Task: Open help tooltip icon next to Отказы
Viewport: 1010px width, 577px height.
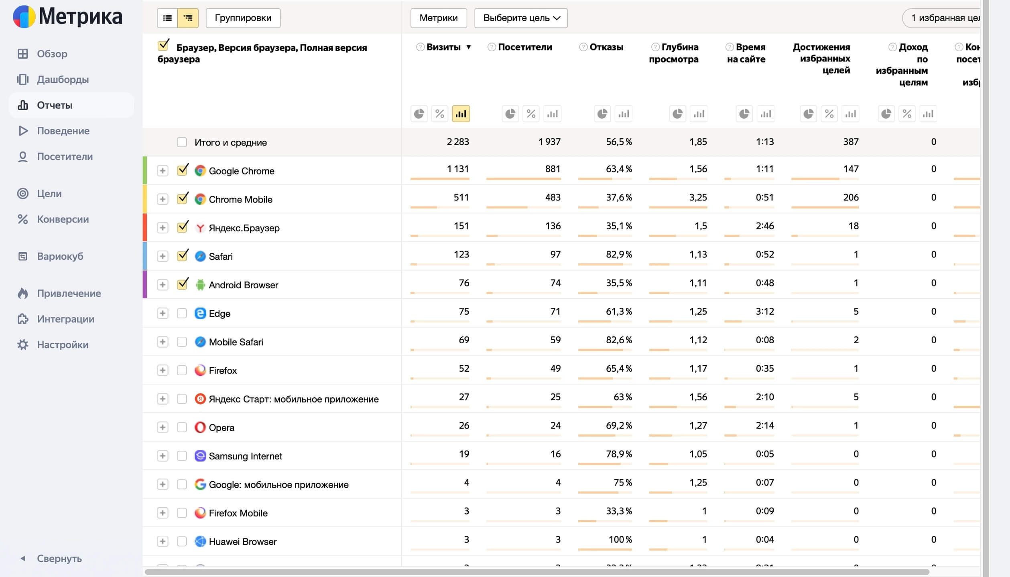Action: pos(583,47)
